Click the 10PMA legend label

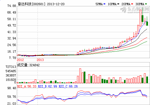112,4
